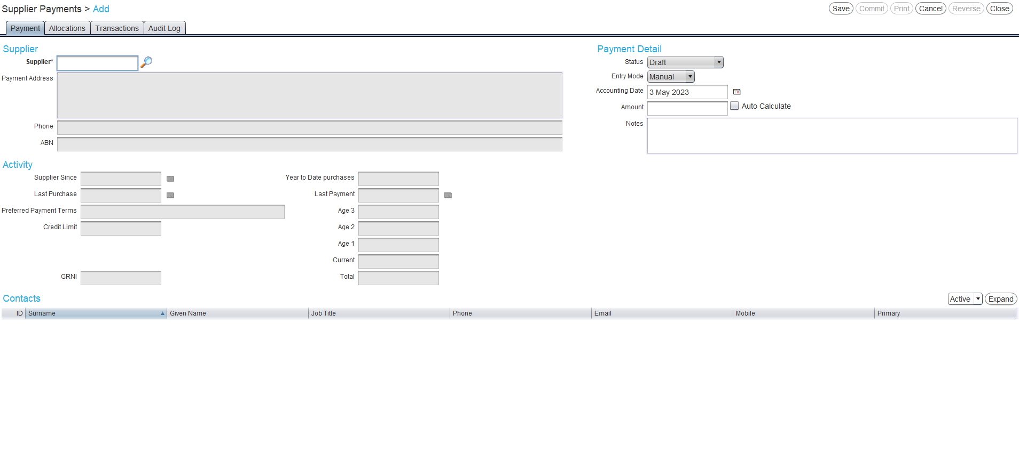
Task: Switch to Allocations tab
Action: 67,28
